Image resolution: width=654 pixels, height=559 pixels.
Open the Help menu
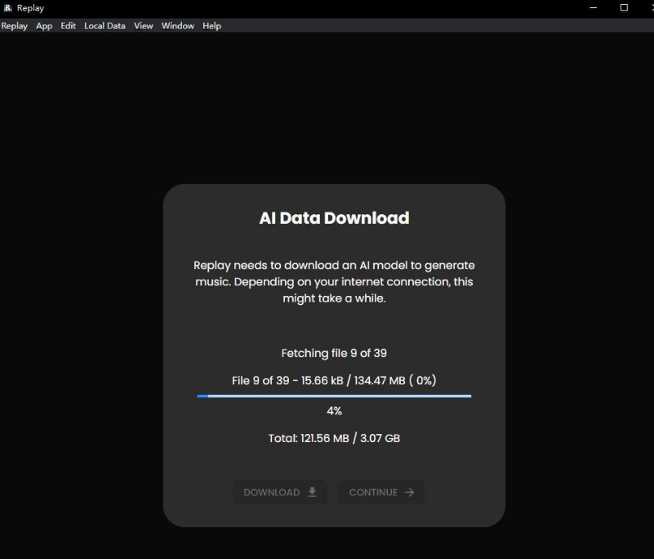[x=211, y=26]
